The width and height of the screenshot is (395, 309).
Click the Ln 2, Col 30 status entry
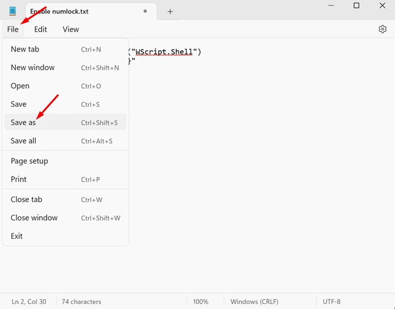[29, 302]
